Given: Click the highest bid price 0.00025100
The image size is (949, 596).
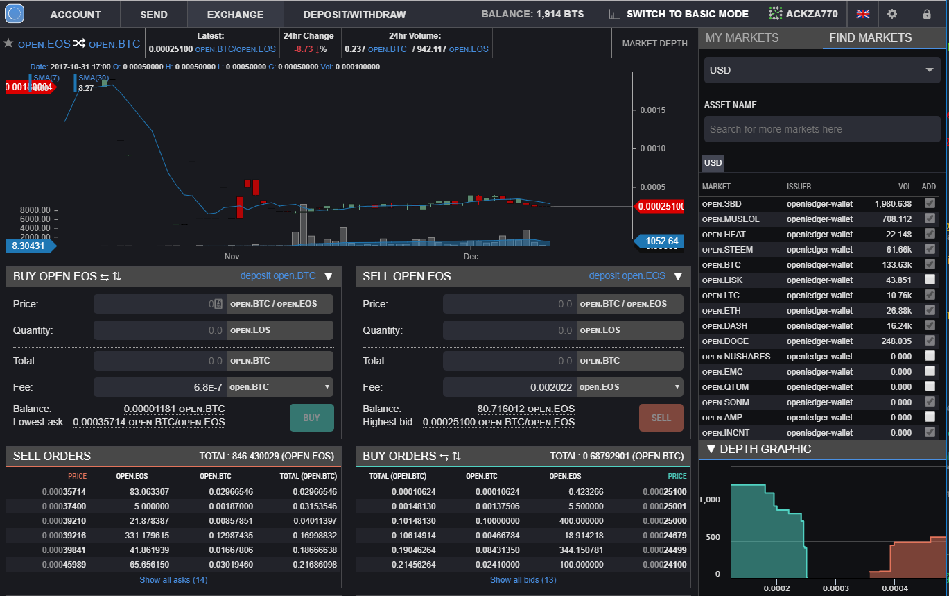Looking at the screenshot, I should [498, 422].
